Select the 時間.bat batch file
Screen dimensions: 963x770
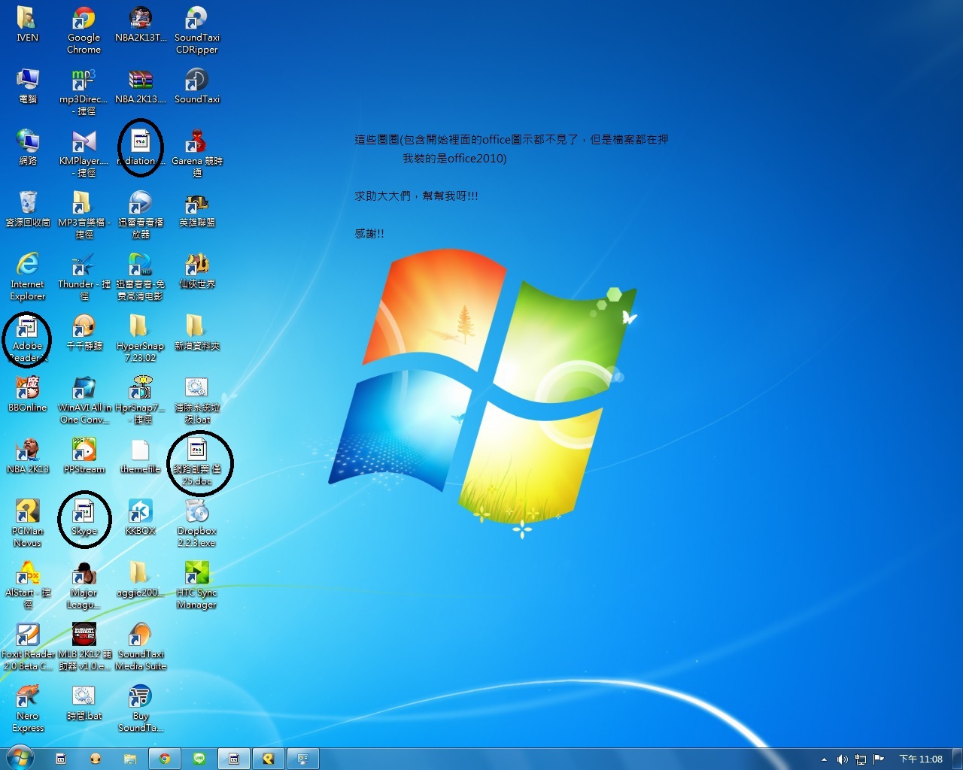pyautogui.click(x=84, y=703)
